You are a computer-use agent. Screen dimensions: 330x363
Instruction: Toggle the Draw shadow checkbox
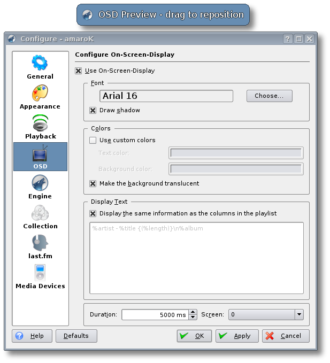93,110
